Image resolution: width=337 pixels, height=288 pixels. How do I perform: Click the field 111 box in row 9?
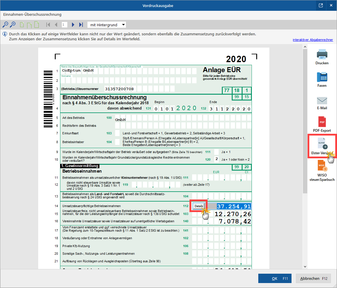[x=216, y=152]
